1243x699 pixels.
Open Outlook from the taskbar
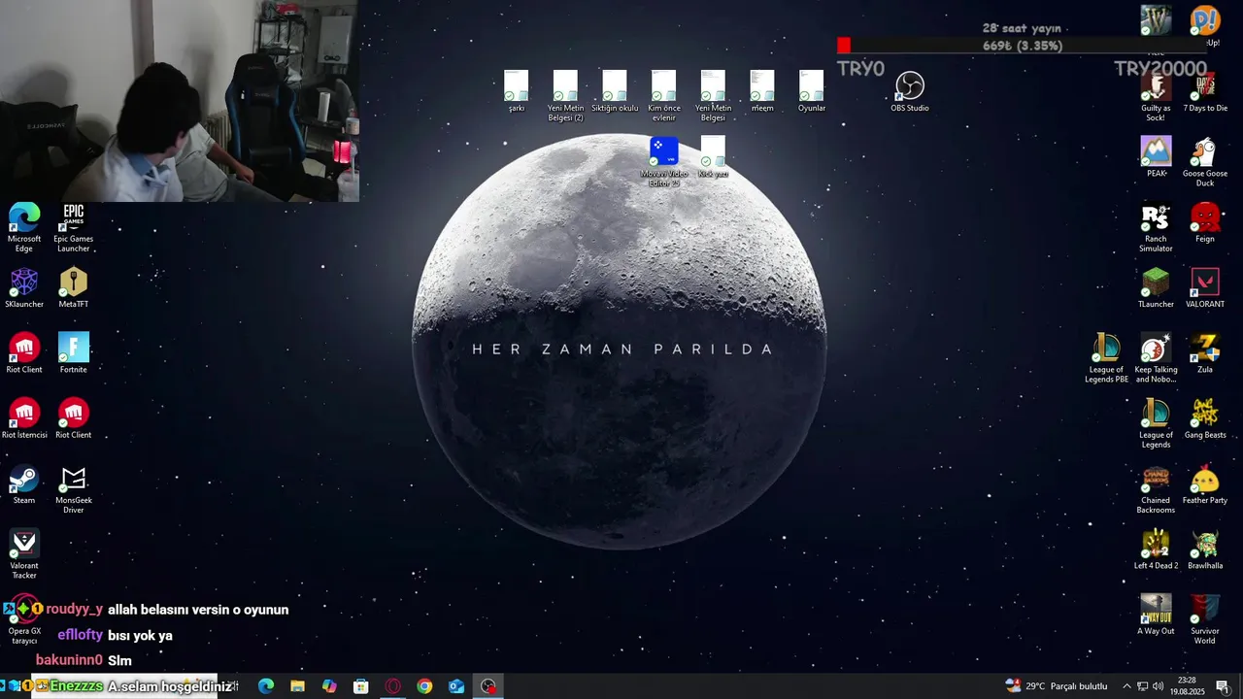(x=456, y=686)
